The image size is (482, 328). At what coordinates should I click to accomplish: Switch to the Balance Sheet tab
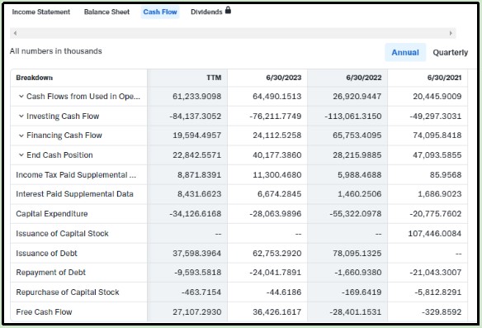pyautogui.click(x=106, y=12)
